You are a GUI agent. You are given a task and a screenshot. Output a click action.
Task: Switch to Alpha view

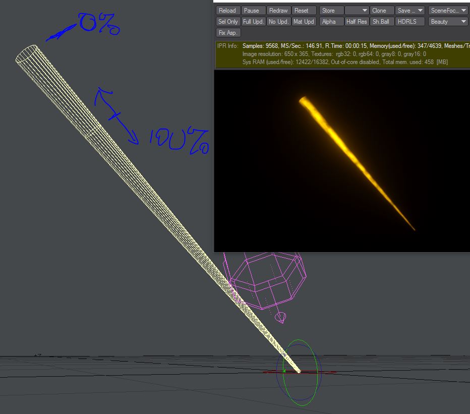(331, 22)
